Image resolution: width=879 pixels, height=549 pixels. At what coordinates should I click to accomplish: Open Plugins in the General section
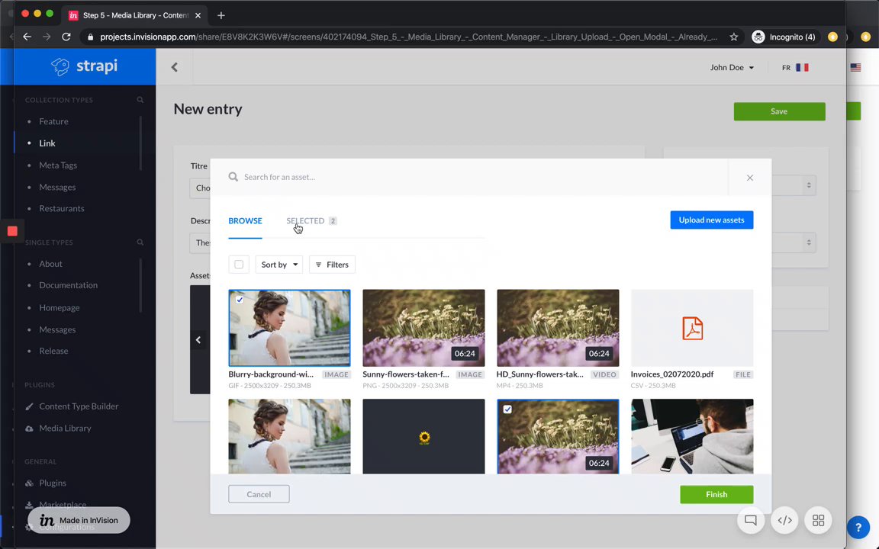point(53,483)
